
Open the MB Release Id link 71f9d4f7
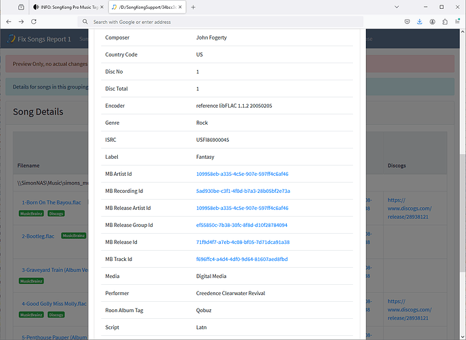243,242
